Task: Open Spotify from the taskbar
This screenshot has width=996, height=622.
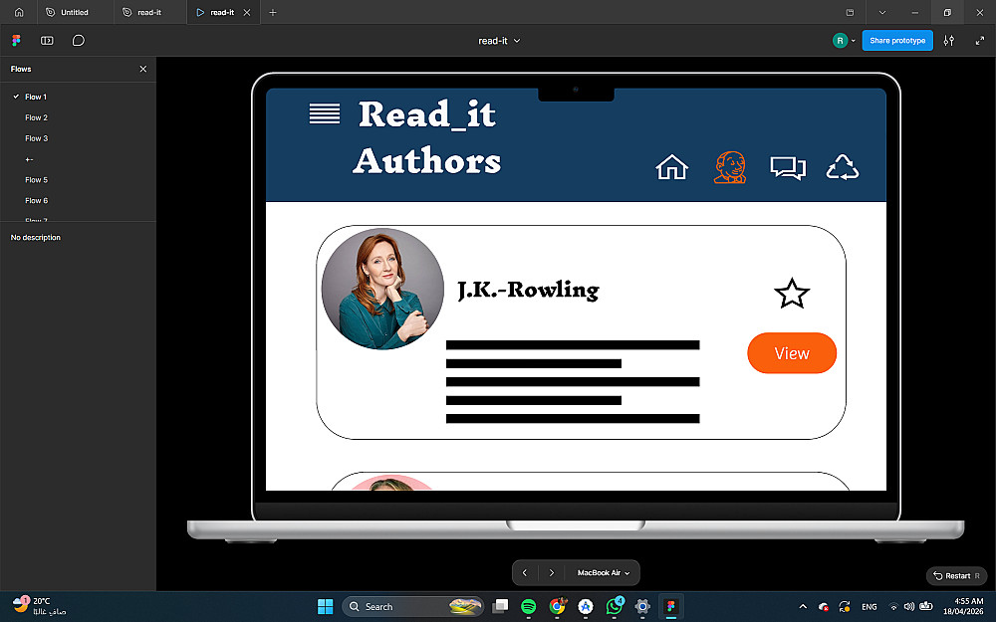Action: 529,607
